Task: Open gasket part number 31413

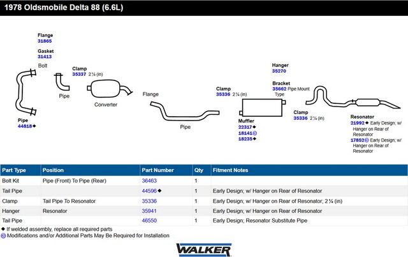Action: (45, 57)
